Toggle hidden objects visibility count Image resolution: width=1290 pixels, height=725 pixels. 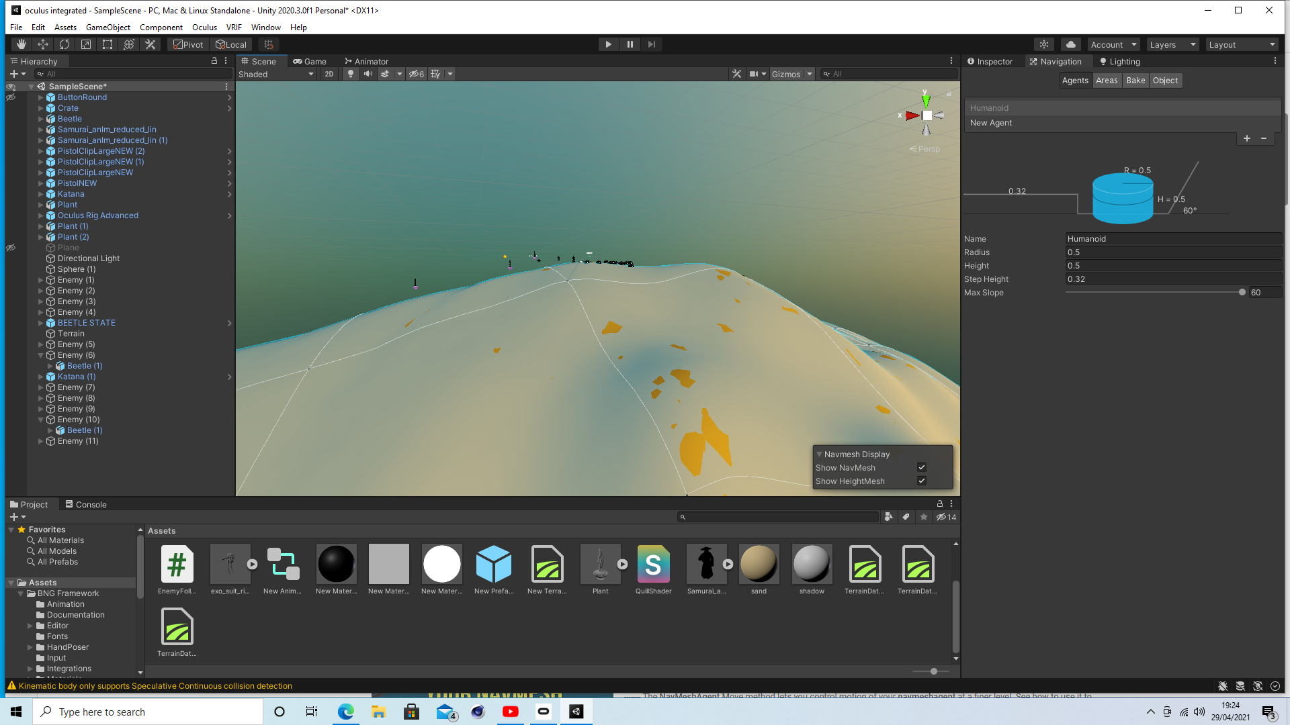[417, 74]
